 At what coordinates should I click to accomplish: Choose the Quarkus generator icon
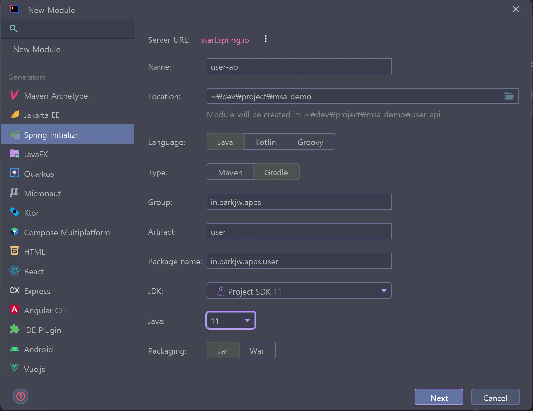(x=14, y=173)
